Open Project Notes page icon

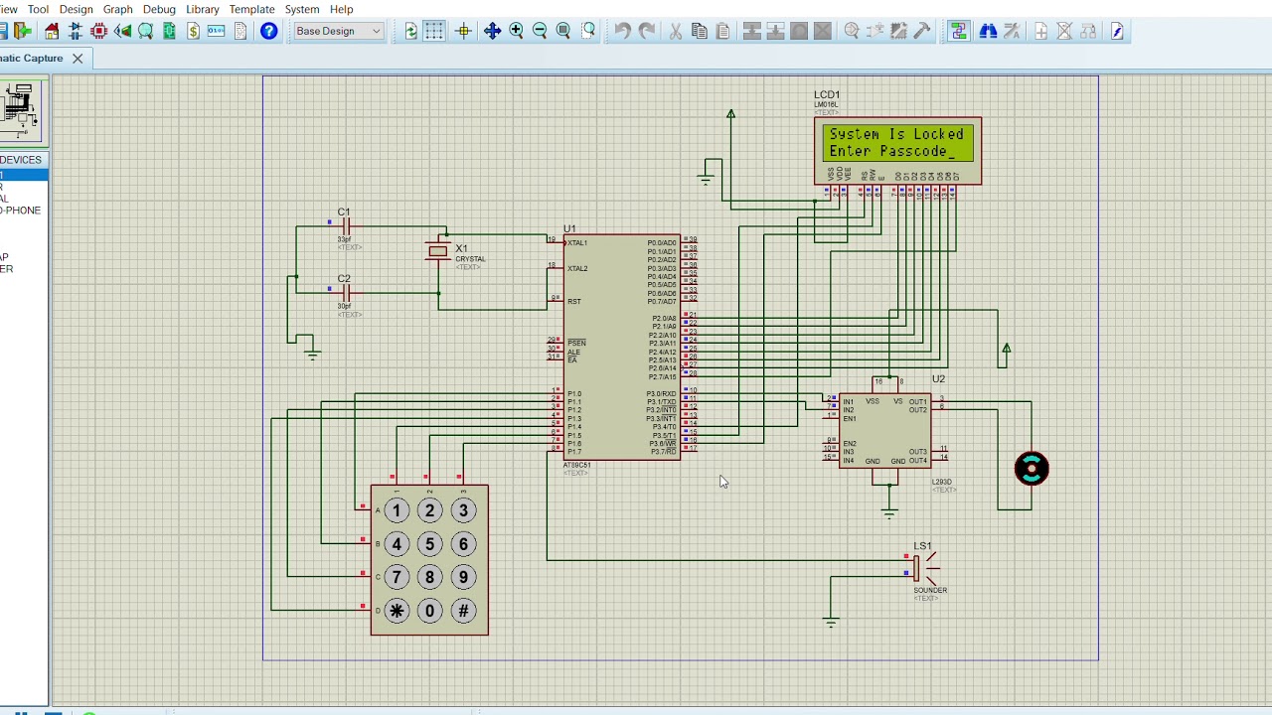pos(239,31)
